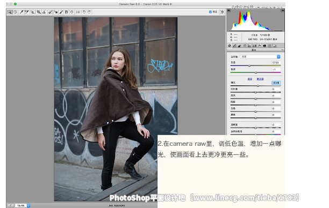Select the White Balance eyedropper tool
Screen dimensions: 329x208
pyautogui.click(x=22, y=12)
